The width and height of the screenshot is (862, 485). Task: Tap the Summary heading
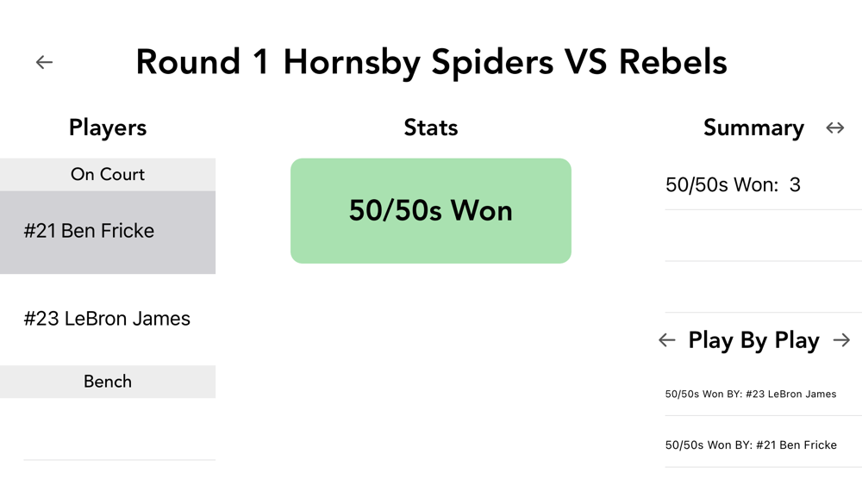(753, 127)
